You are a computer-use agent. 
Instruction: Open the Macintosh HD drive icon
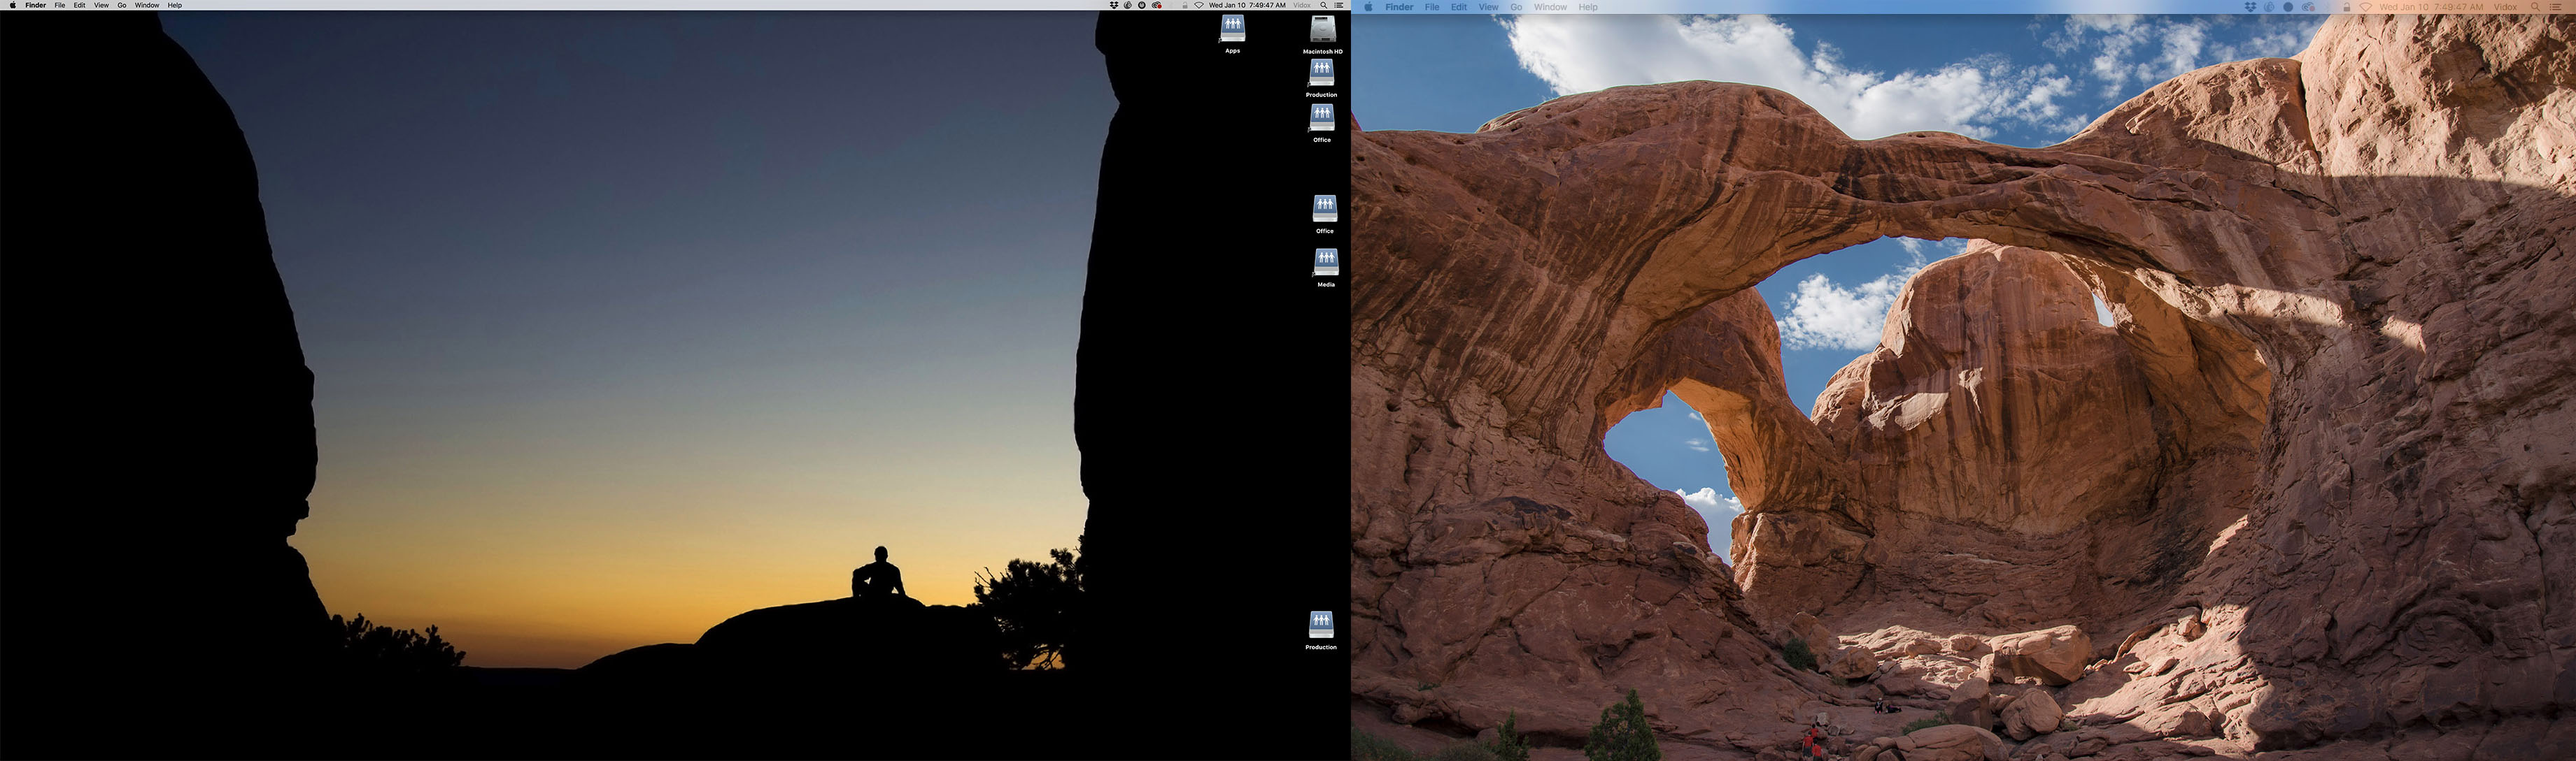[x=1322, y=30]
